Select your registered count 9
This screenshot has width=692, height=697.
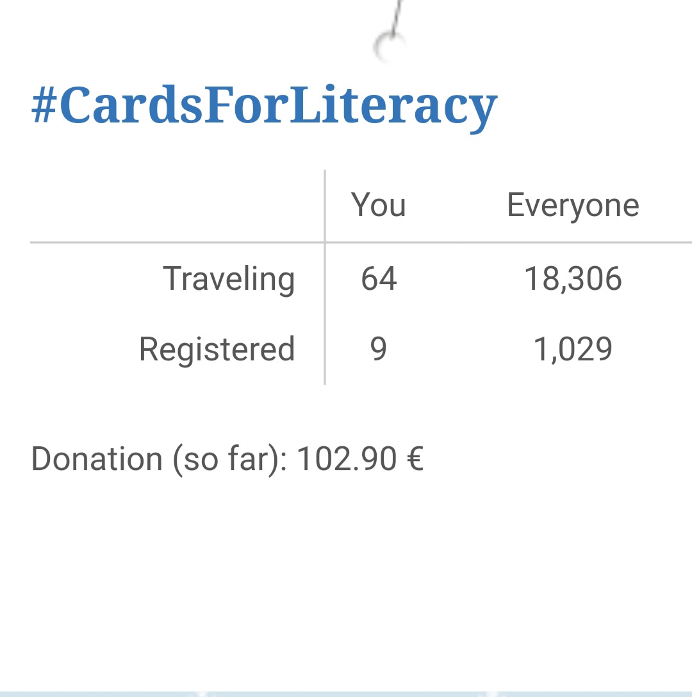(x=379, y=349)
